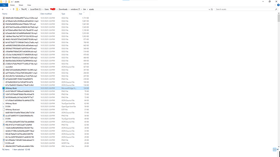Open the File menu
The image size is (280, 157).
coord(4,5)
